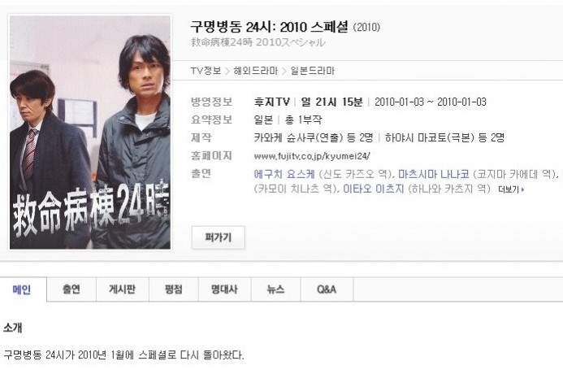
Task: Click the TV정보 breadcrumb
Action: (x=206, y=71)
